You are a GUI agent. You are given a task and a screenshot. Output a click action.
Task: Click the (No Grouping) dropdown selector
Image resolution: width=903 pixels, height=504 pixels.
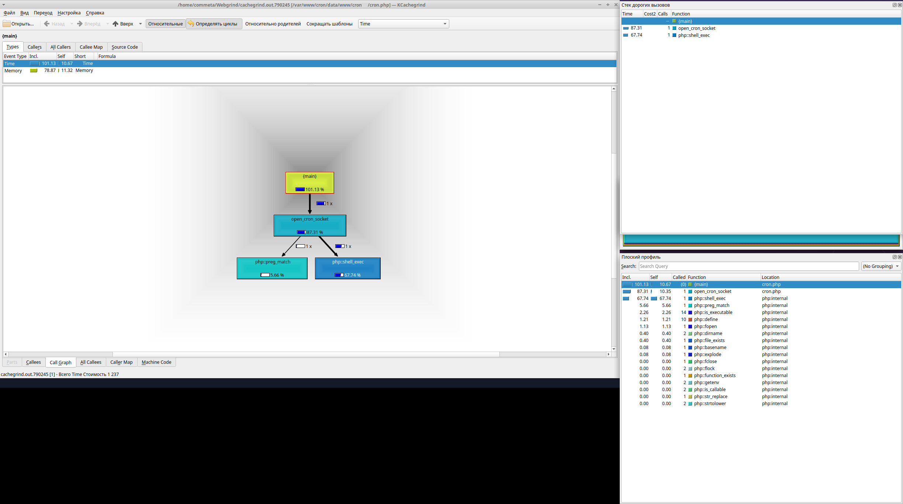880,266
